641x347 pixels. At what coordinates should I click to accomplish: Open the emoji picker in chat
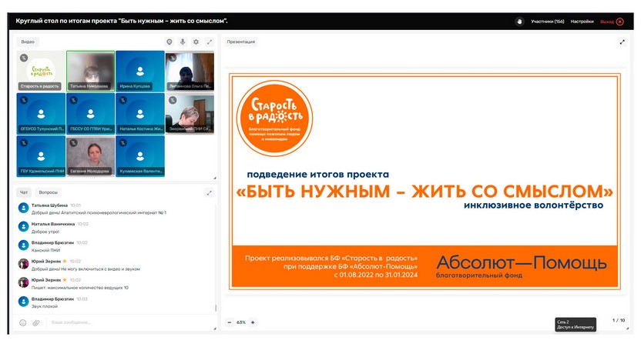tap(23, 323)
